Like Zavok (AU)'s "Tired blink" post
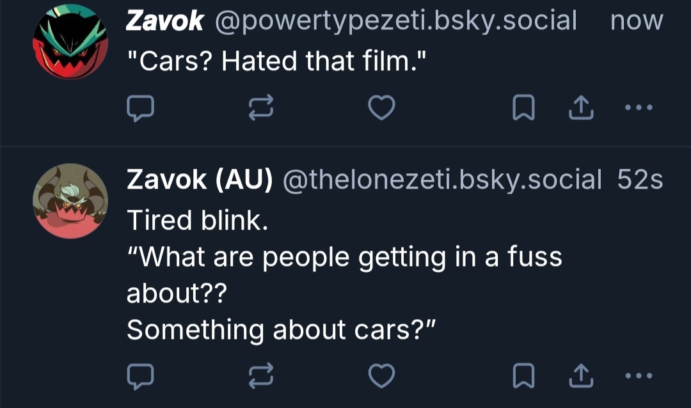This screenshot has width=691, height=408. 382,376
